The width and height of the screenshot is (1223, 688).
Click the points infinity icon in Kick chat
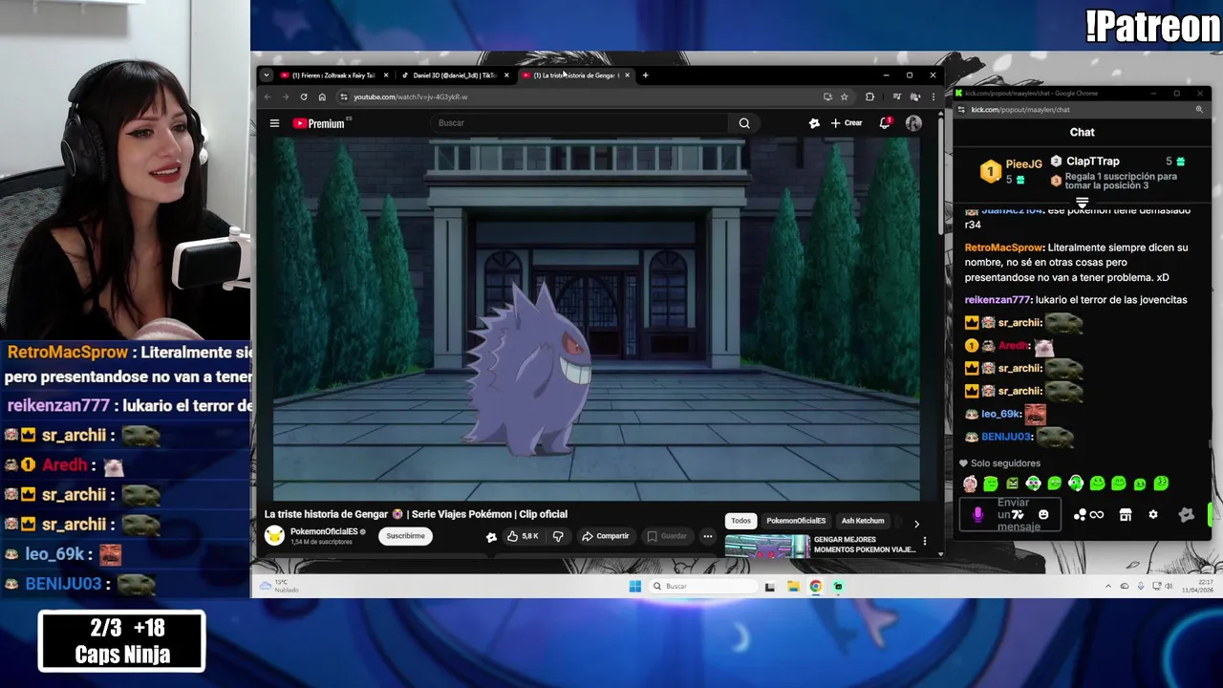[x=1089, y=515]
